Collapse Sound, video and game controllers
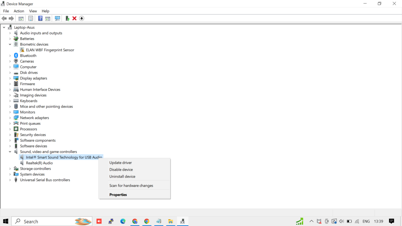The height and width of the screenshot is (226, 402). (10, 152)
